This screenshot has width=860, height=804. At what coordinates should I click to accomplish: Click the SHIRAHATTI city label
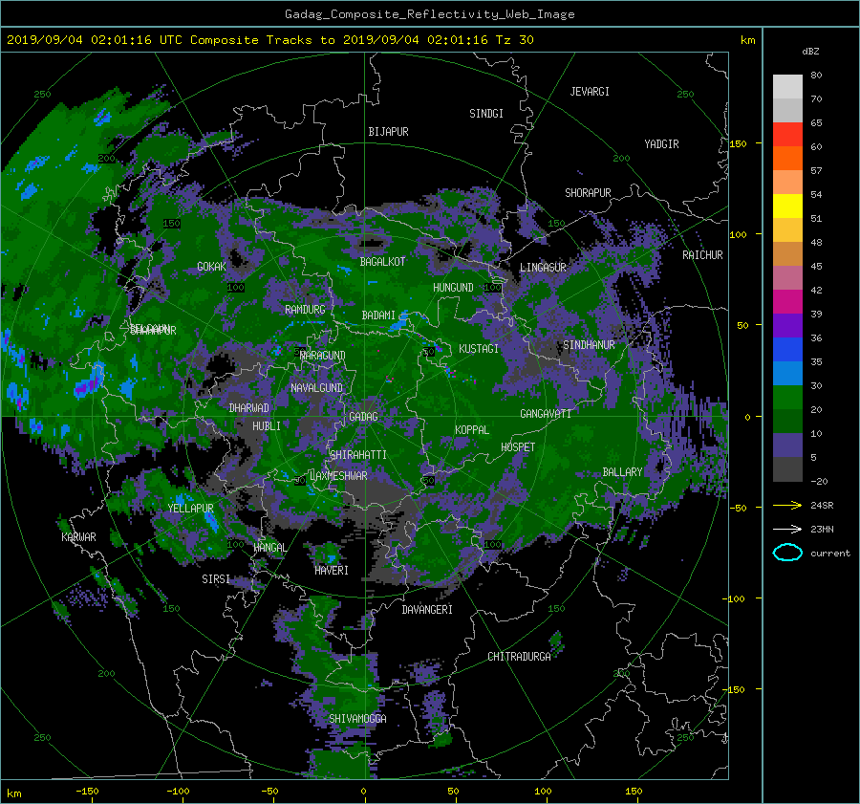(358, 455)
